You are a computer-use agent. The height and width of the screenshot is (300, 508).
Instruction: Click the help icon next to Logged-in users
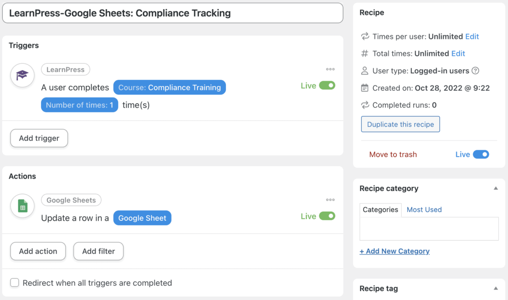click(475, 71)
